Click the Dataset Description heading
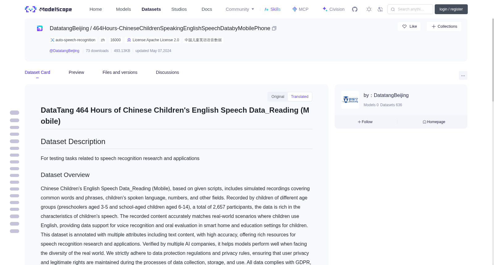494x265 pixels. (73, 142)
